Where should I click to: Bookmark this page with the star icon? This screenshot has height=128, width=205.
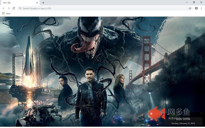click(190, 8)
